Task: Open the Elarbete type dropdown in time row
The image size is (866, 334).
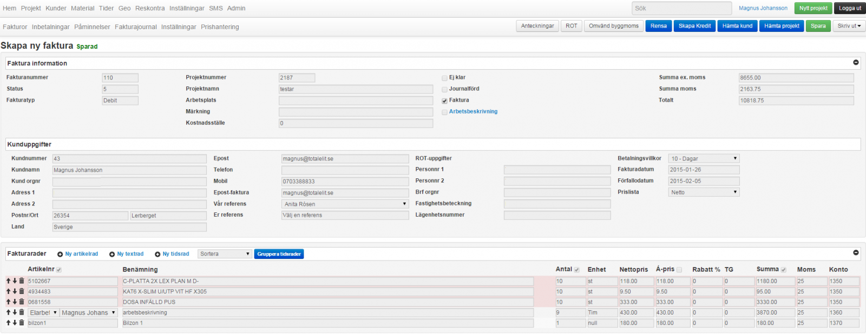Action: coord(43,312)
